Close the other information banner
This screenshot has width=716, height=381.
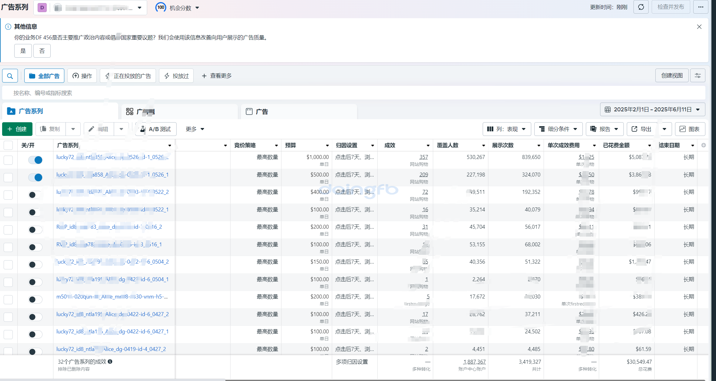tap(699, 27)
